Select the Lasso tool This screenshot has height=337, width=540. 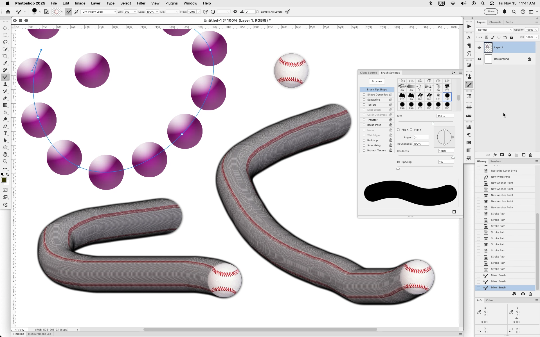click(5, 42)
